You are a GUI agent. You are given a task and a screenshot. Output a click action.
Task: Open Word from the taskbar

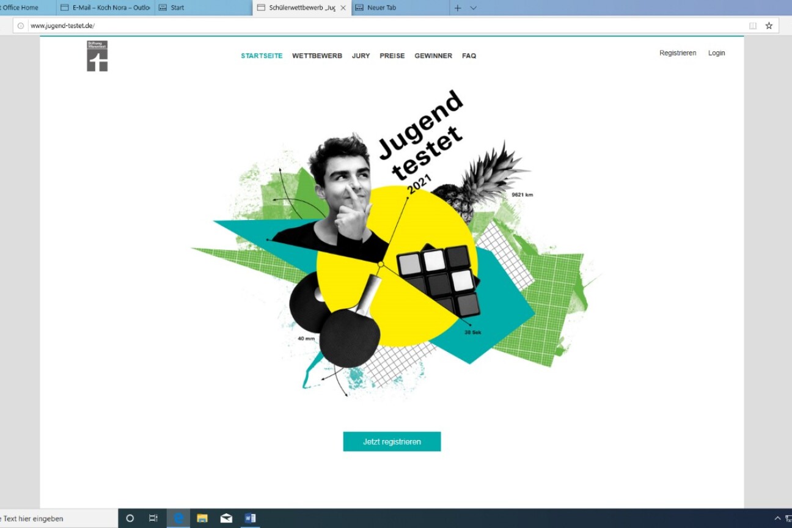[x=250, y=518]
